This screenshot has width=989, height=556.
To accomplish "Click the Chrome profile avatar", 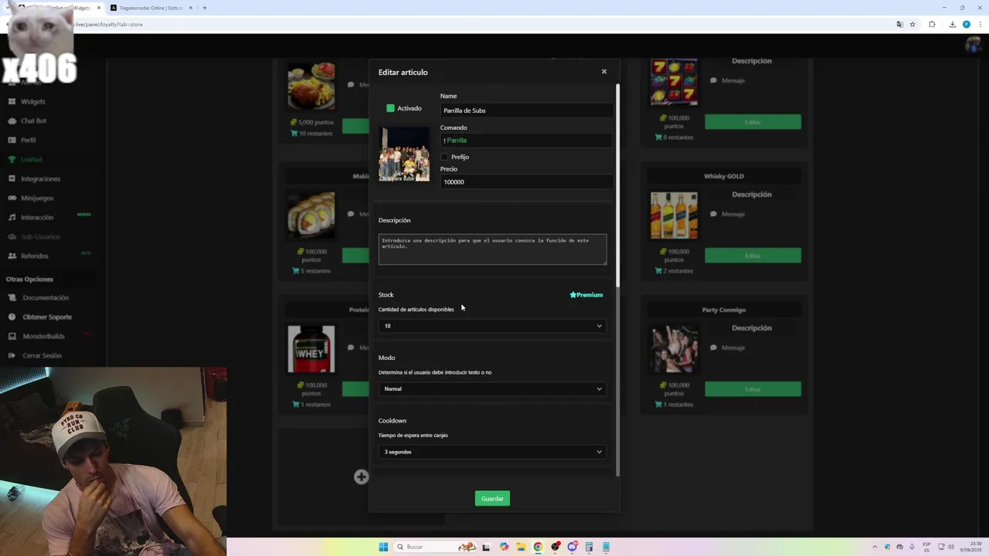I will (x=966, y=24).
